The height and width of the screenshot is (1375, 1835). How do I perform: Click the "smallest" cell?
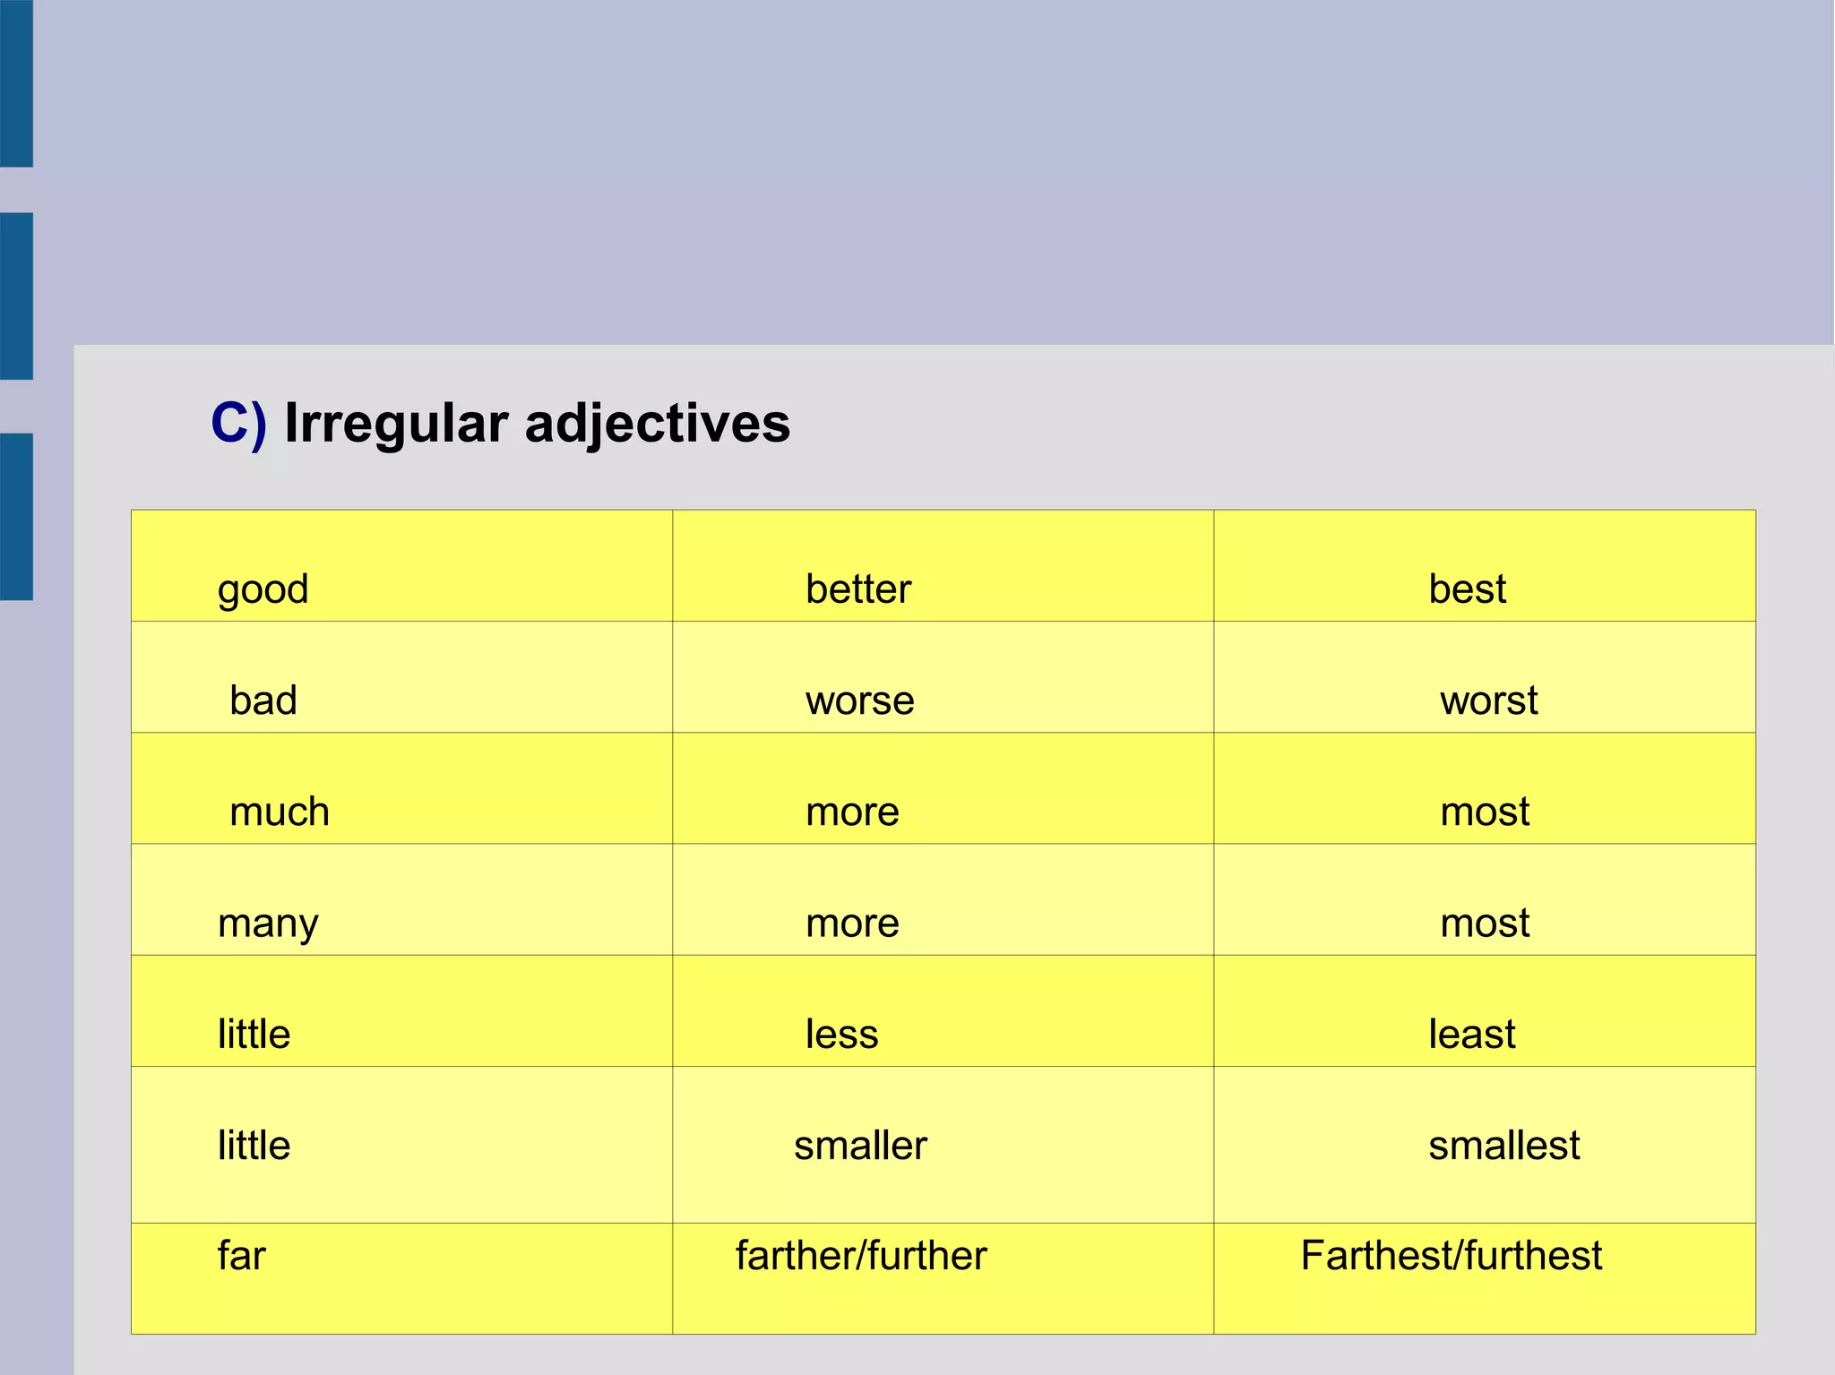coord(1503,1146)
